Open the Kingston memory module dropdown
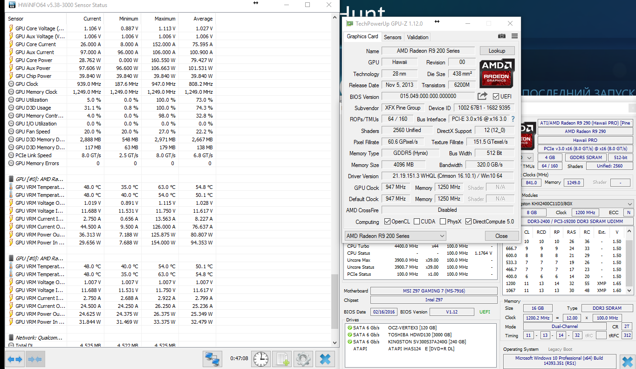The image size is (636, 369). (578, 204)
